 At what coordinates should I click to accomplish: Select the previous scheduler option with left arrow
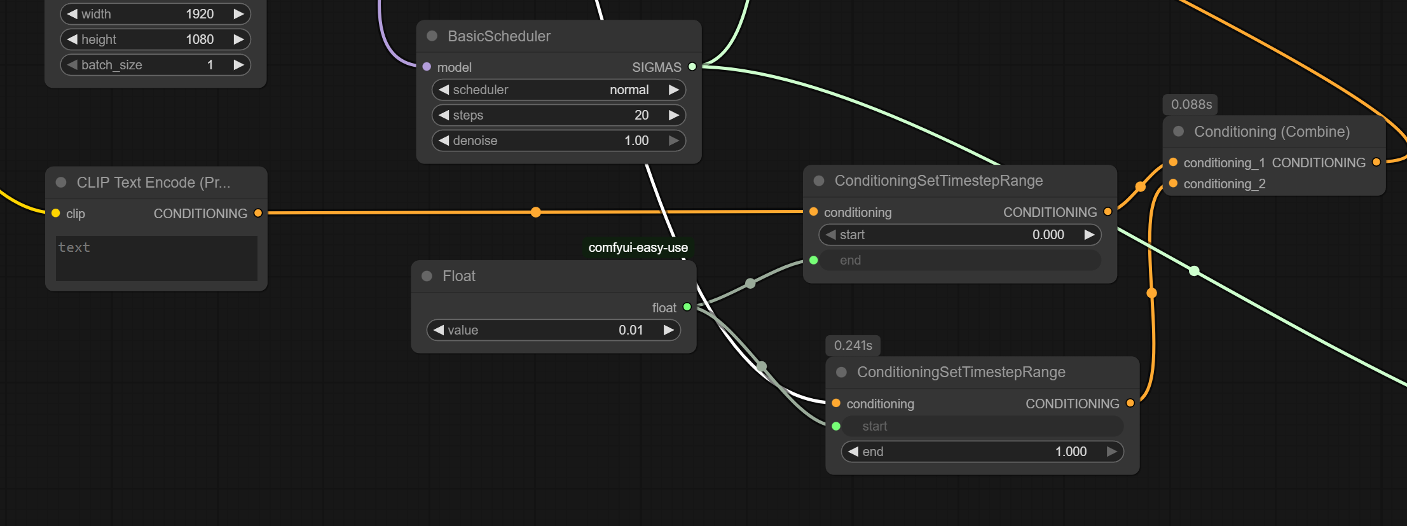coord(444,90)
